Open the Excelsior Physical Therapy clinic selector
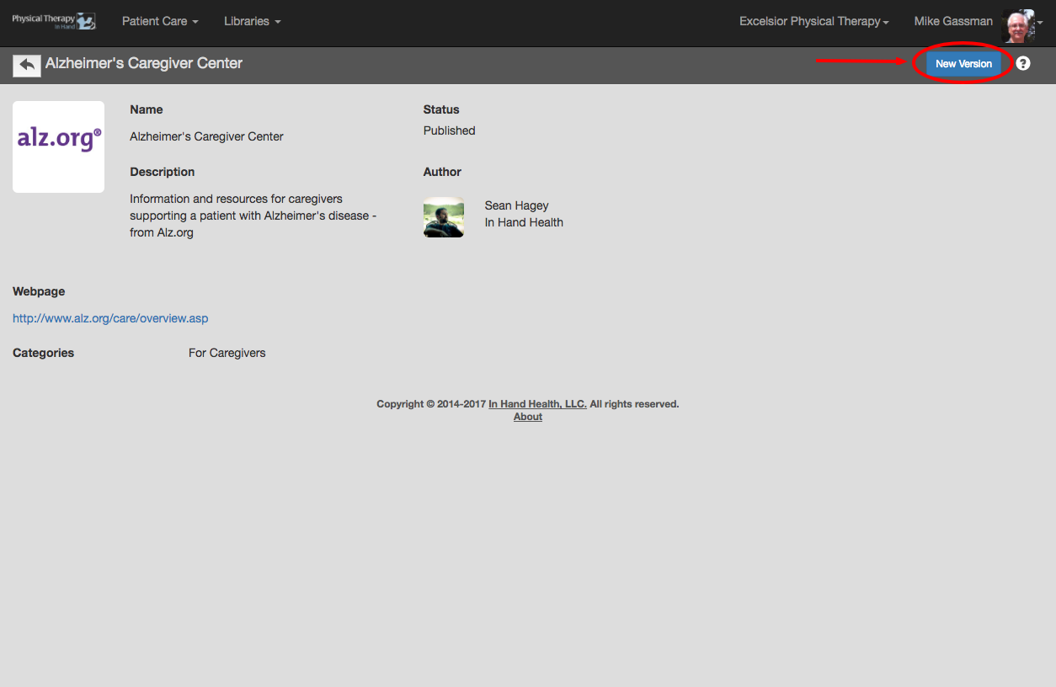 click(x=814, y=21)
